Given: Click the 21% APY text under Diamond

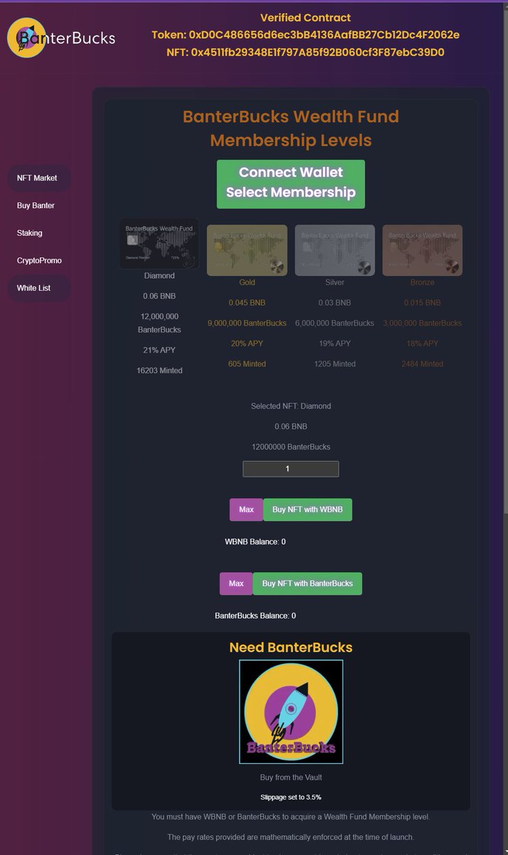Looking at the screenshot, I should 159,351.
